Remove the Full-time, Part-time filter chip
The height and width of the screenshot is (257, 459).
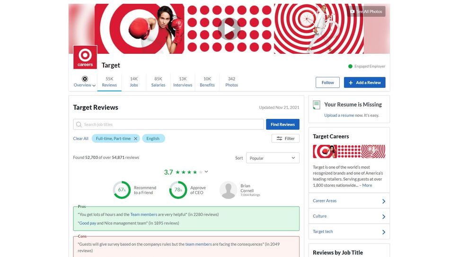click(x=135, y=139)
